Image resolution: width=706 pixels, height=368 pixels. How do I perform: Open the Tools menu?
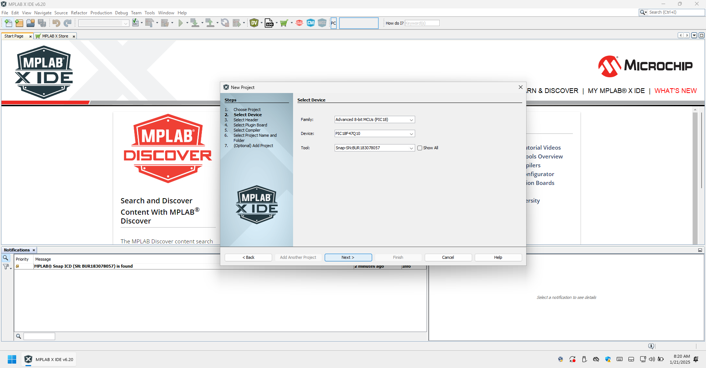[150, 13]
